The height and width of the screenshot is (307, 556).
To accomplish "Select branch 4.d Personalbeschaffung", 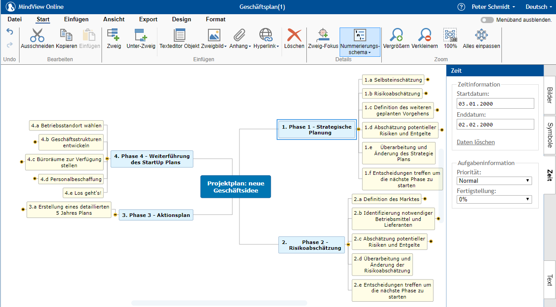I will coord(71,179).
